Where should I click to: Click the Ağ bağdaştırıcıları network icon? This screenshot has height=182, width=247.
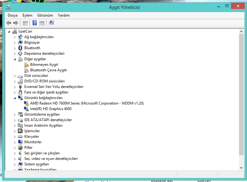coord(20,37)
